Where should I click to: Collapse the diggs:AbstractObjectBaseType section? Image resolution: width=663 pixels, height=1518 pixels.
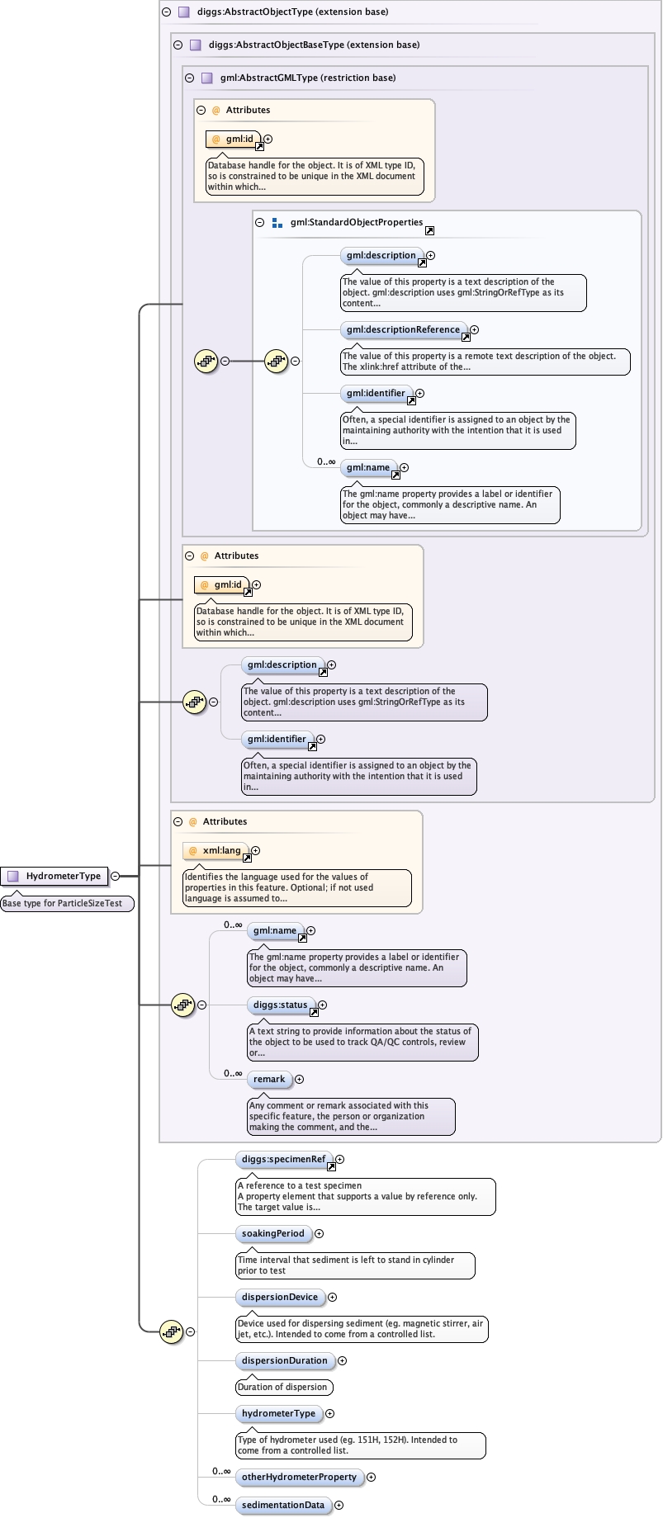178,45
